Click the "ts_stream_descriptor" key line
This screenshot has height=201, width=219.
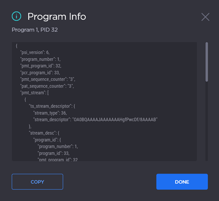tap(52, 106)
